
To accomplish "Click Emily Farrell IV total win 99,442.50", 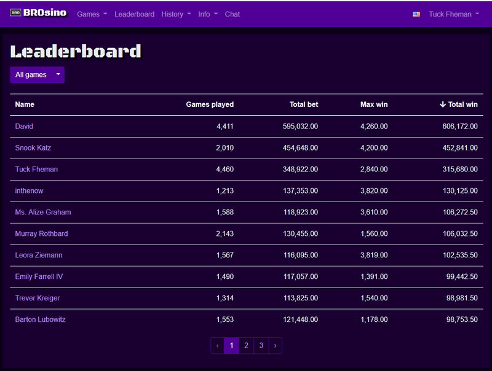I will pos(462,276).
